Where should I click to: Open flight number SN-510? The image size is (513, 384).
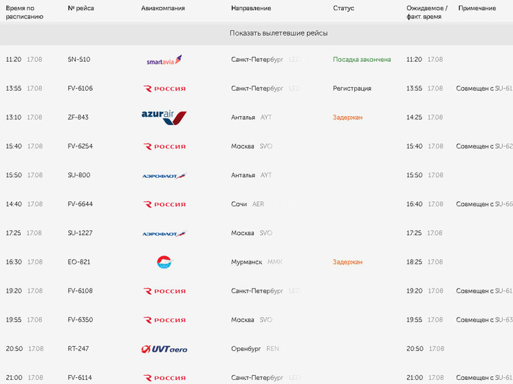[x=79, y=60]
